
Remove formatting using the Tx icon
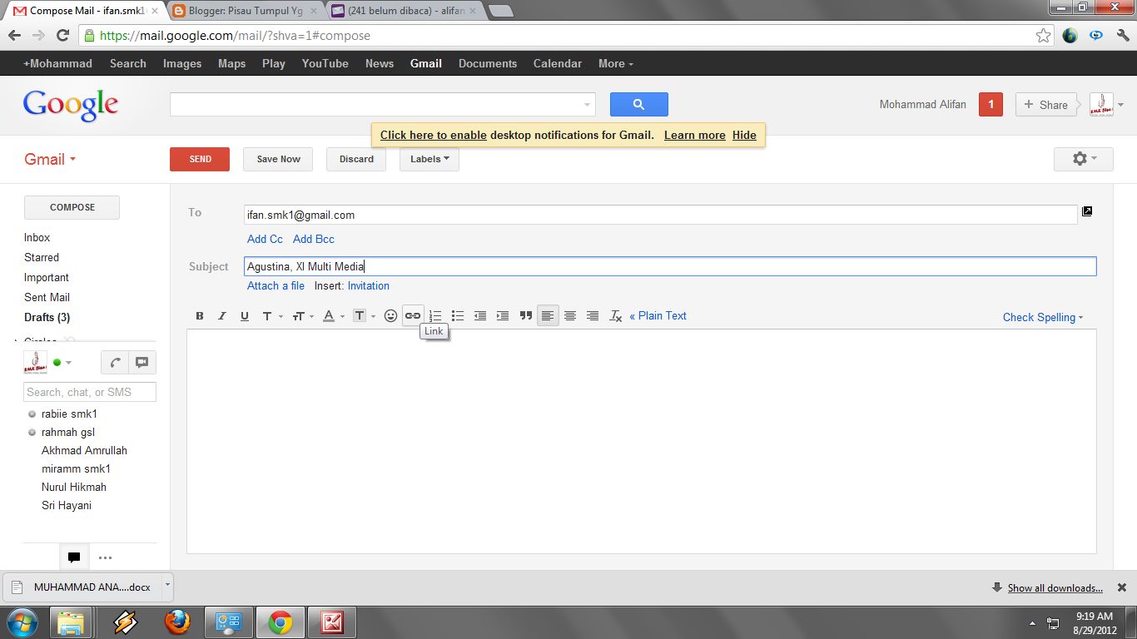tap(615, 316)
